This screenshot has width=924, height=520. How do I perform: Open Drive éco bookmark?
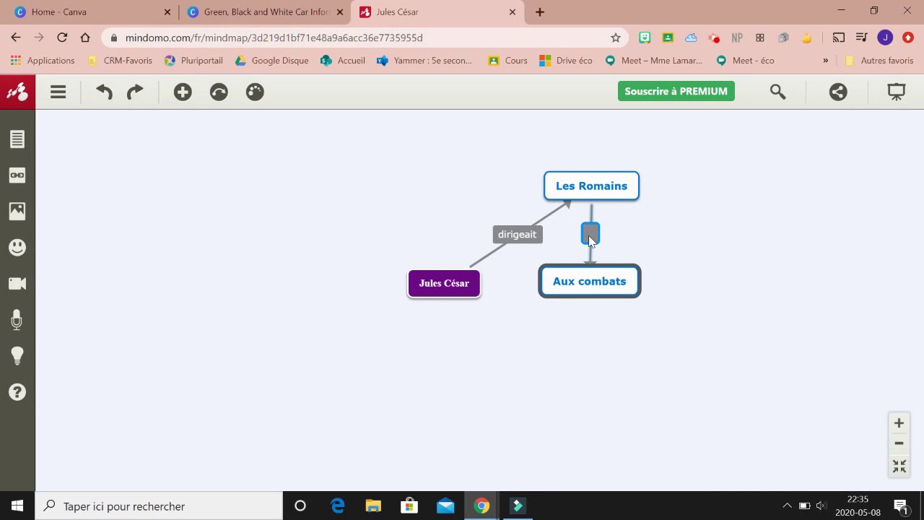point(566,61)
